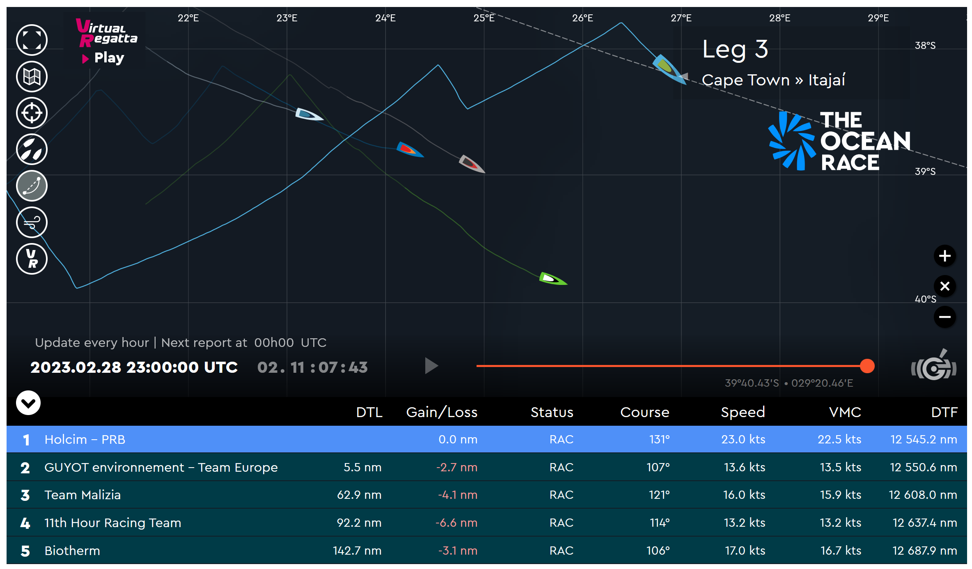The width and height of the screenshot is (972, 569).
Task: Select 11th Hour Racing Team row
Action: pyautogui.click(x=486, y=523)
